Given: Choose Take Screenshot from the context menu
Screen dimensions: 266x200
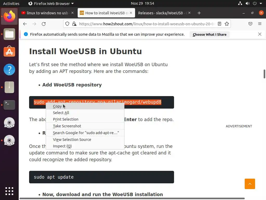Looking at the screenshot, I should [85, 126].
